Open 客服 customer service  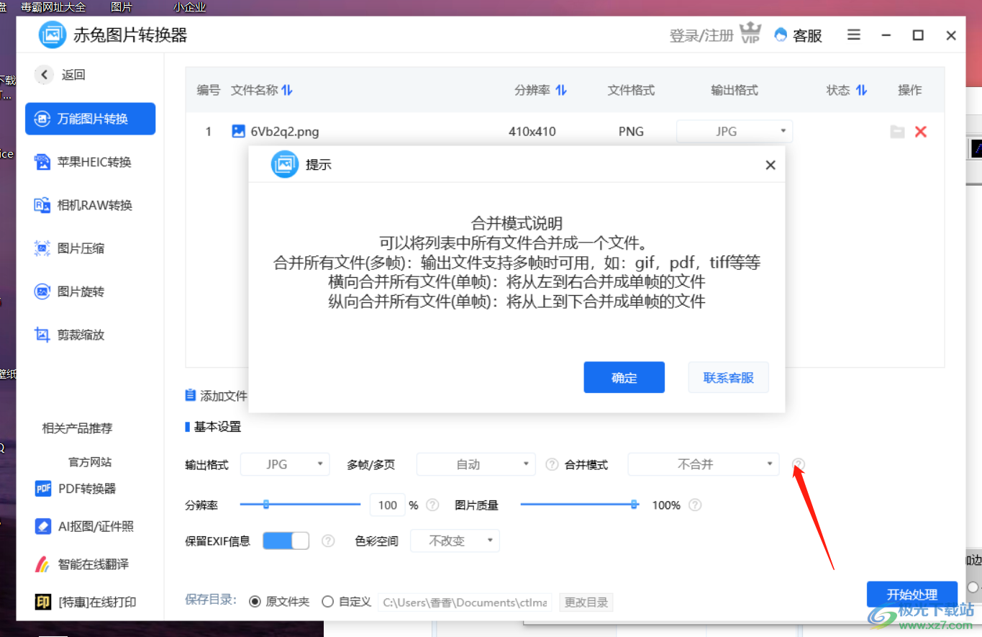point(799,35)
